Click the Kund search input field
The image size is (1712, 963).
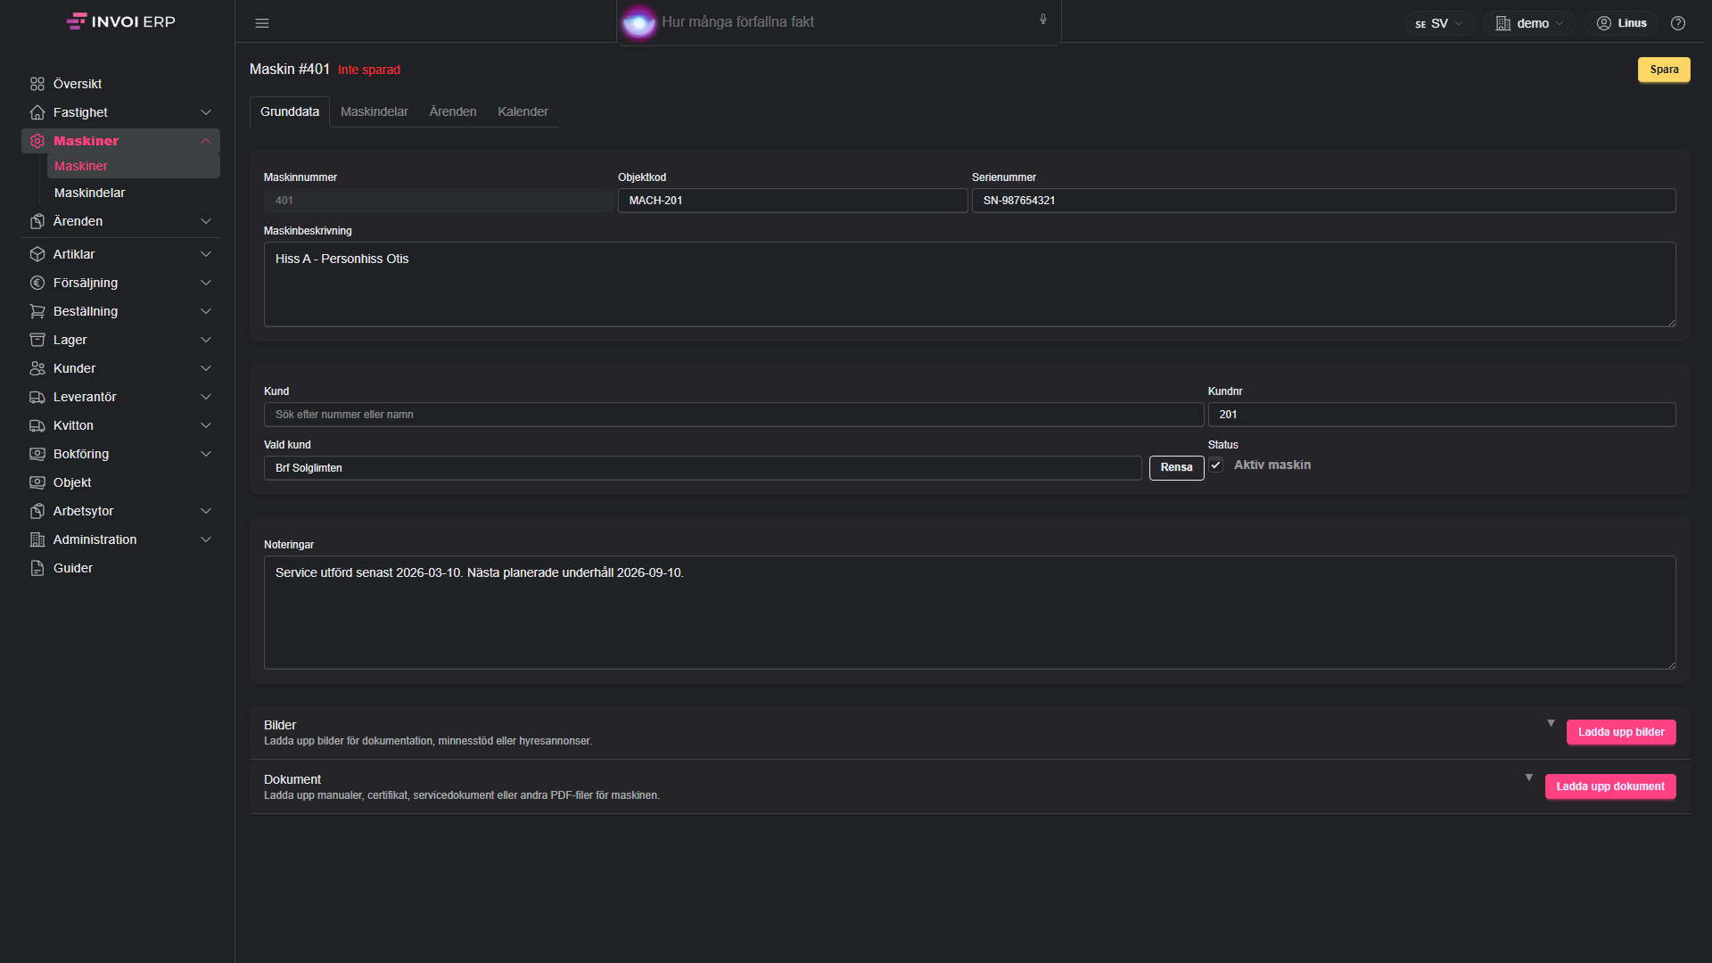(734, 415)
